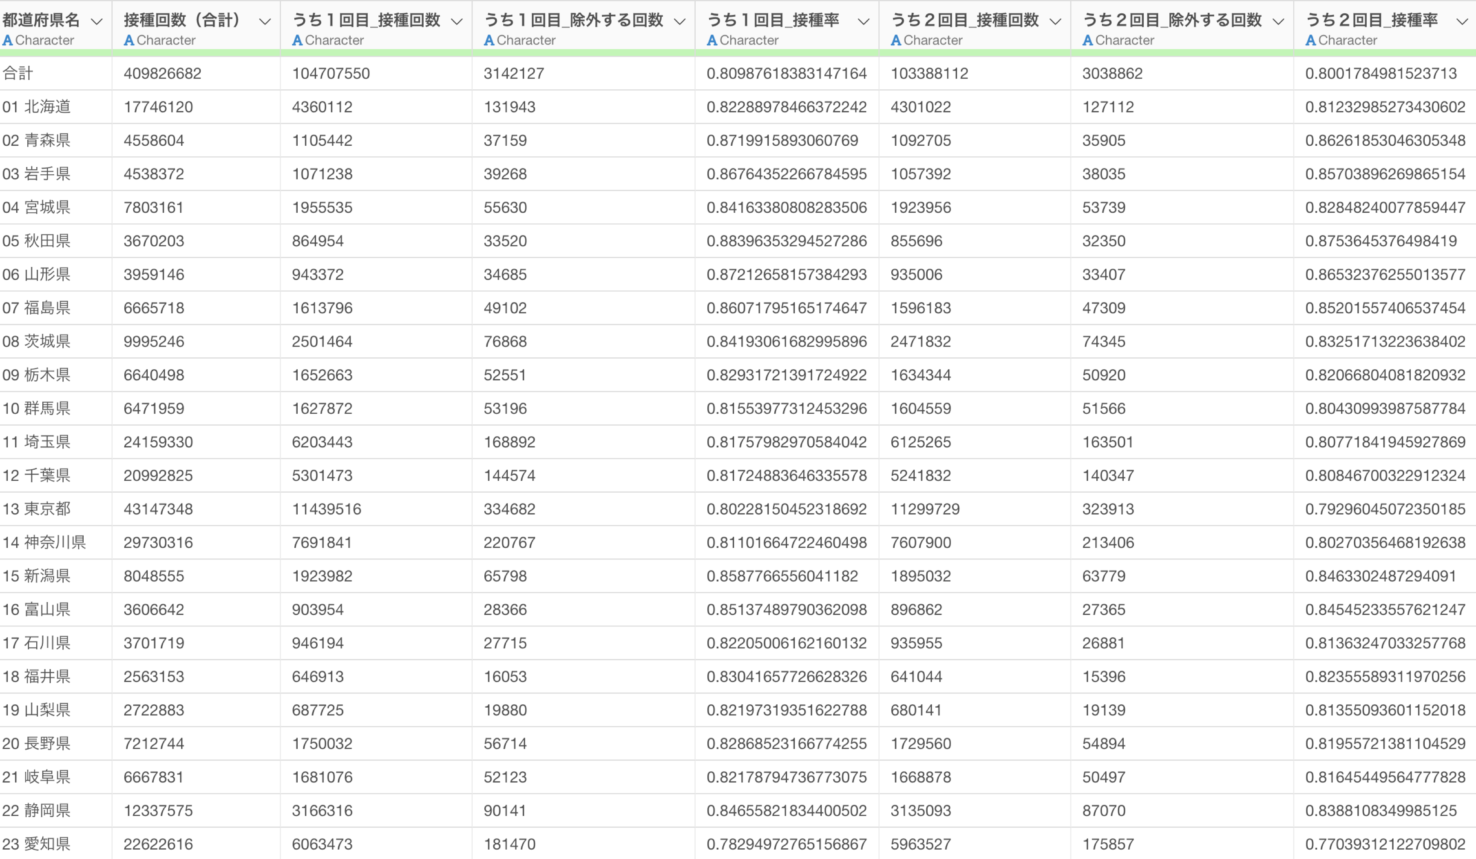Click Character type icon under うち２回目_接種回数
Screen dimensions: 1476x859
(x=896, y=41)
